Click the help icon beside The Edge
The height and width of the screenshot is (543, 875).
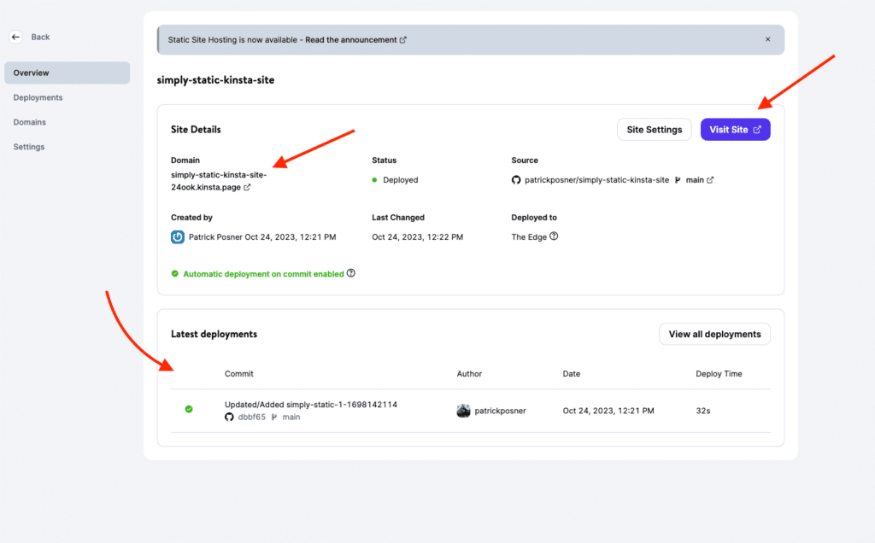554,236
